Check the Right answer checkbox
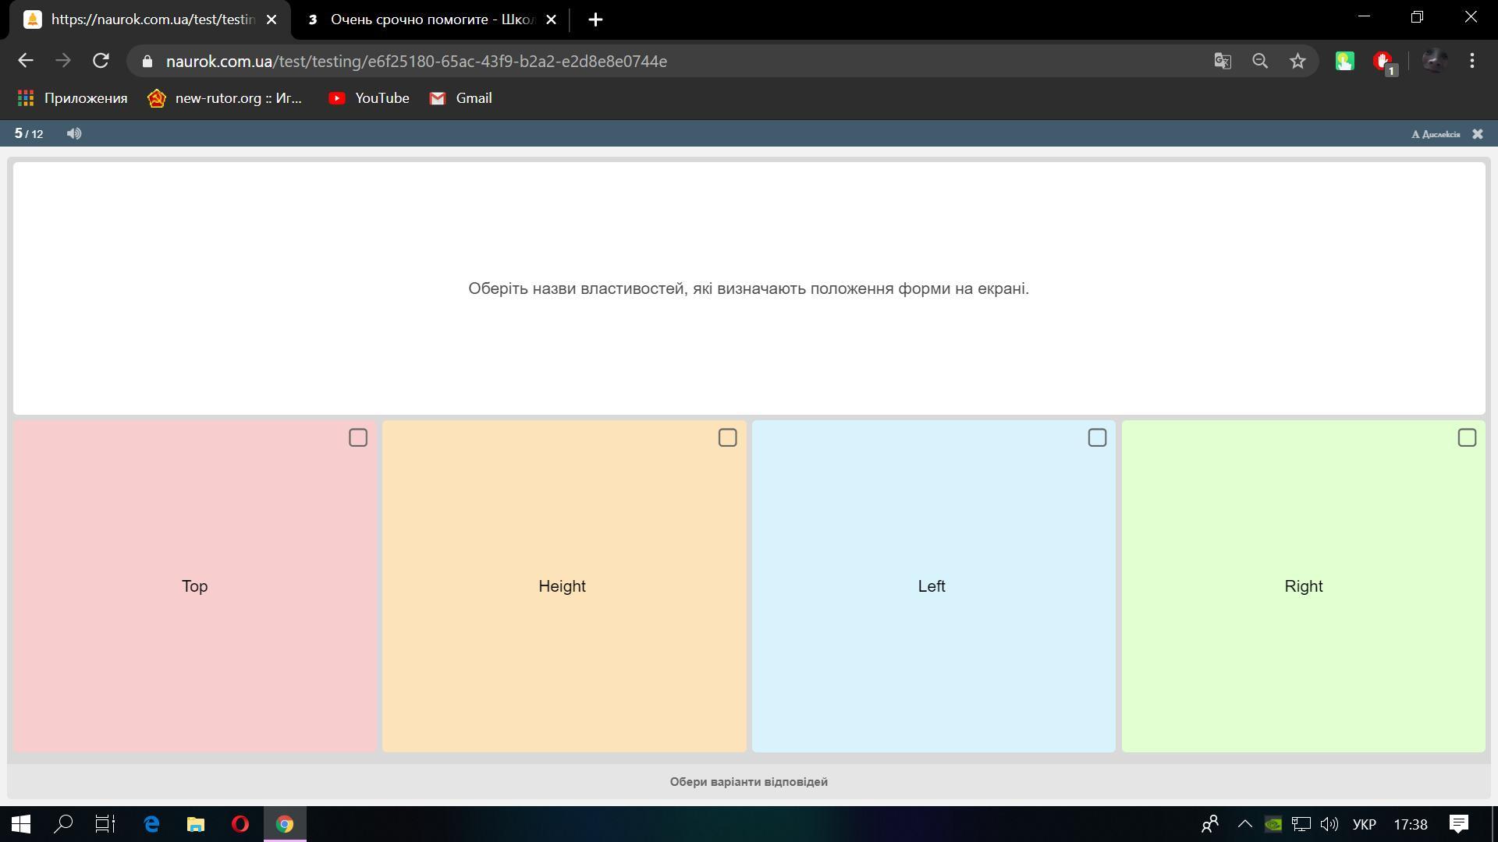1498x842 pixels. pyautogui.click(x=1467, y=438)
